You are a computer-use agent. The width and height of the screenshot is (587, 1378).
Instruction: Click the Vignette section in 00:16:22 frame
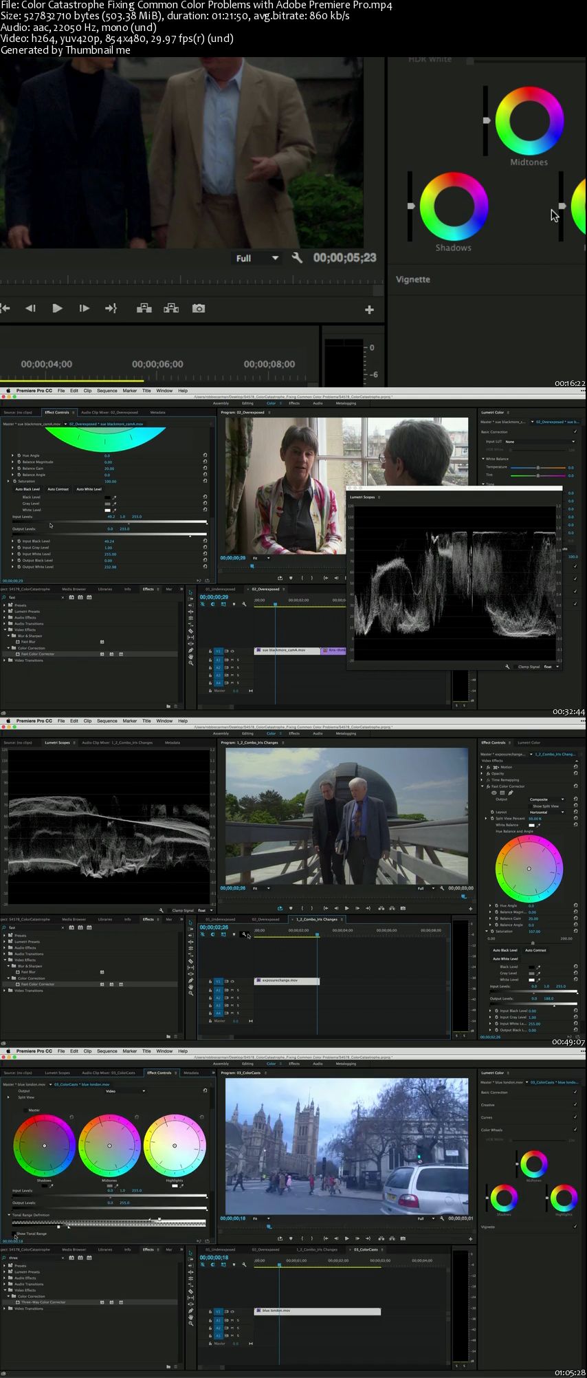click(x=413, y=279)
